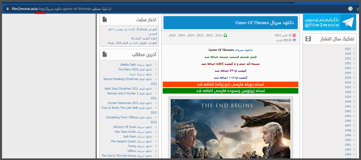Open year 1950 in release year list
The image size is (361, 160).
click(348, 140)
